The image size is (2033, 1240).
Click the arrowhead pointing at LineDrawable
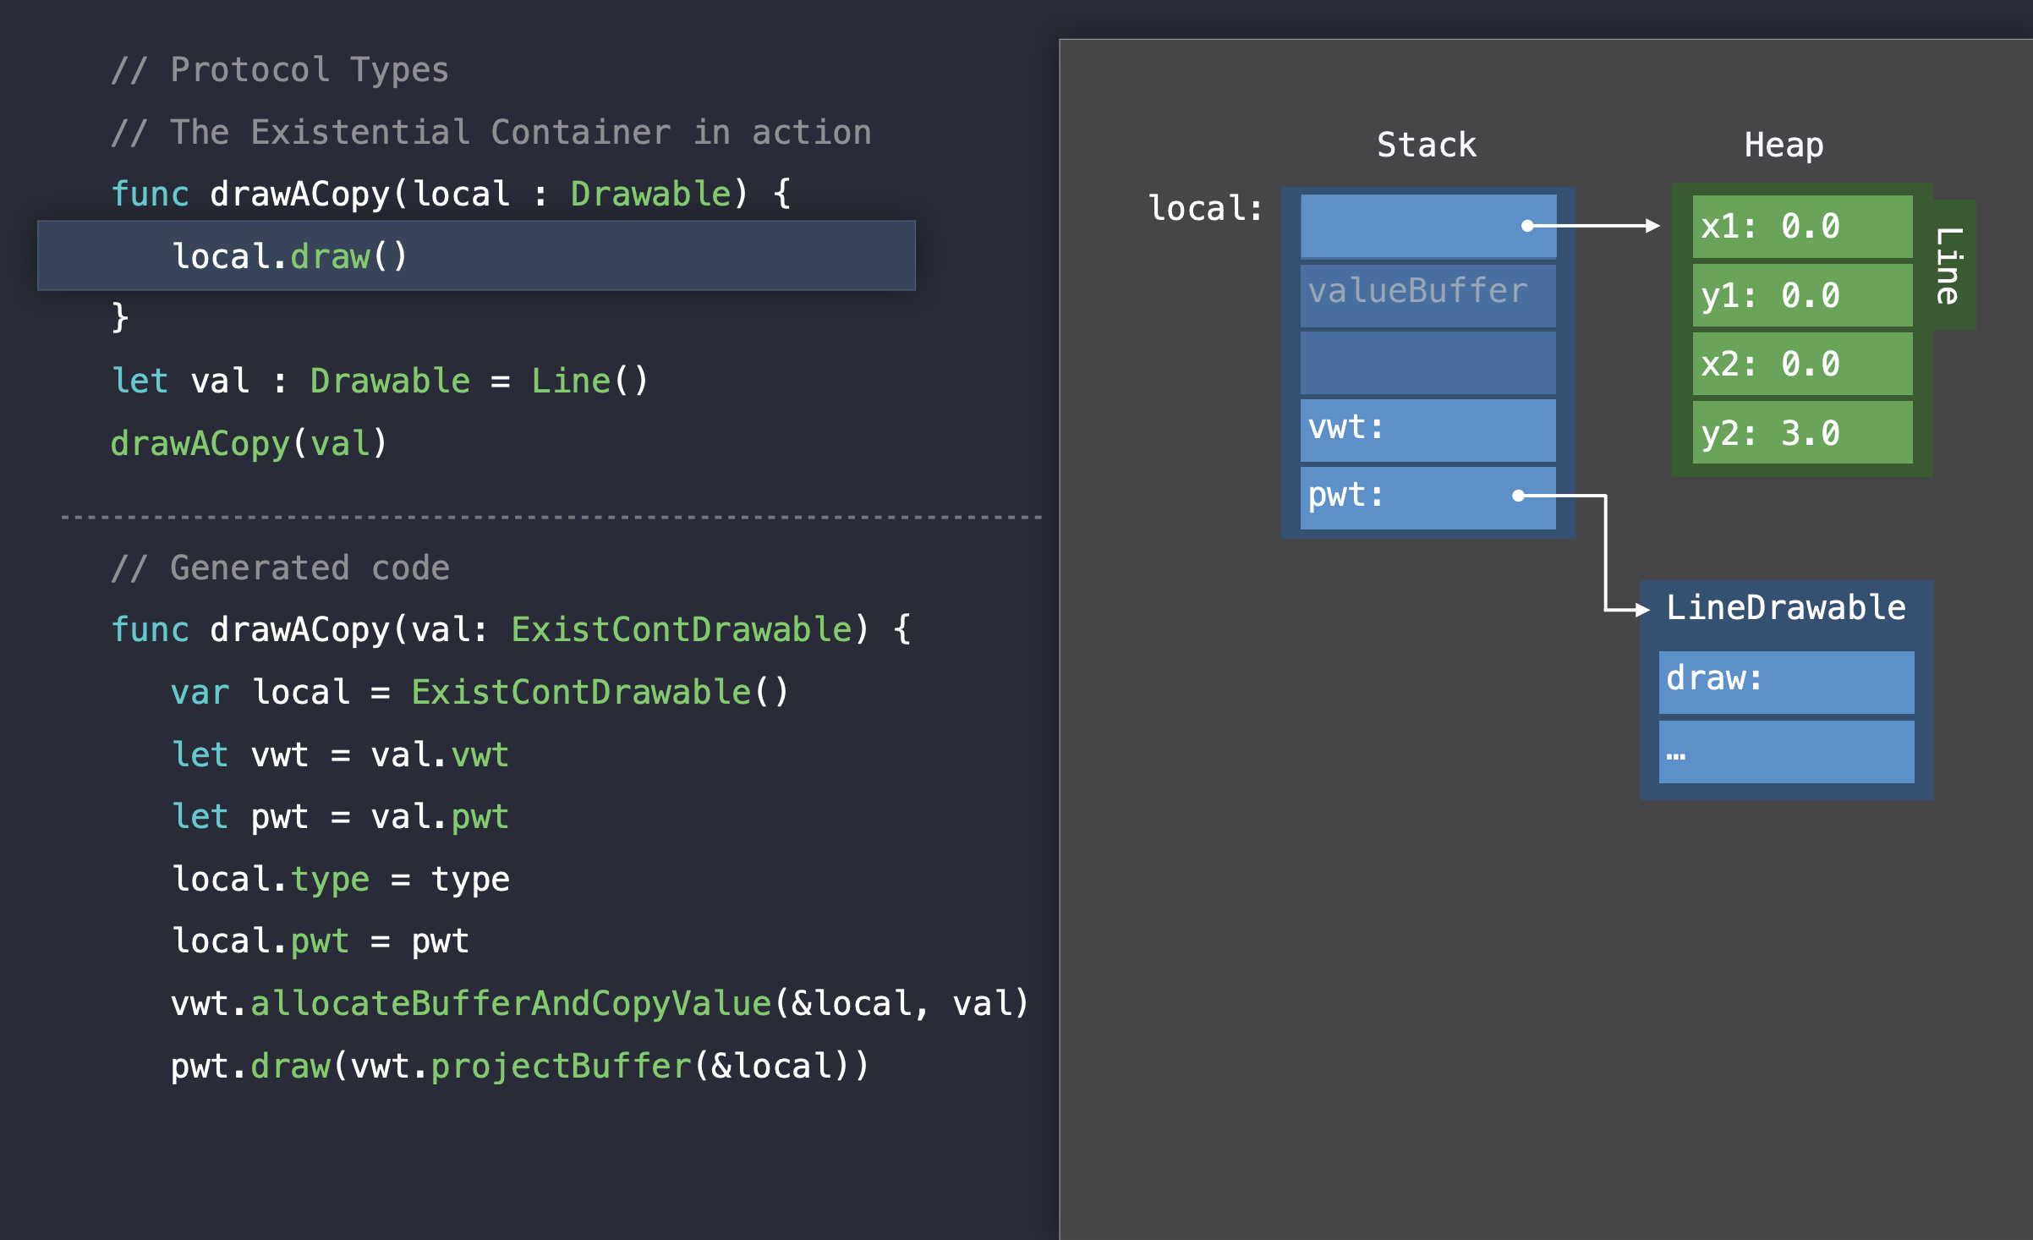[x=1641, y=609]
